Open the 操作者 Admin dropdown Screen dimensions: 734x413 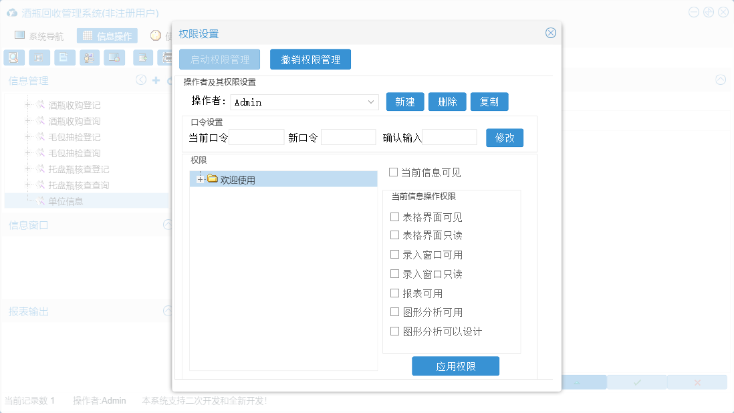(372, 102)
